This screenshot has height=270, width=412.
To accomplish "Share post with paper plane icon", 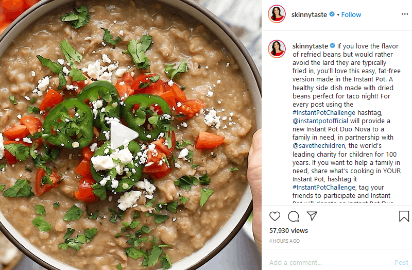I will click(x=312, y=216).
